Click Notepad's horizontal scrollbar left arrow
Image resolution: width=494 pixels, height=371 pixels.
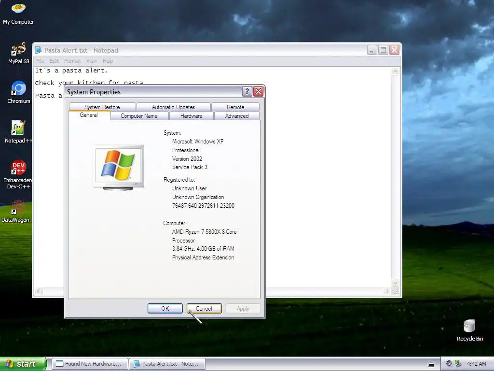pos(39,291)
